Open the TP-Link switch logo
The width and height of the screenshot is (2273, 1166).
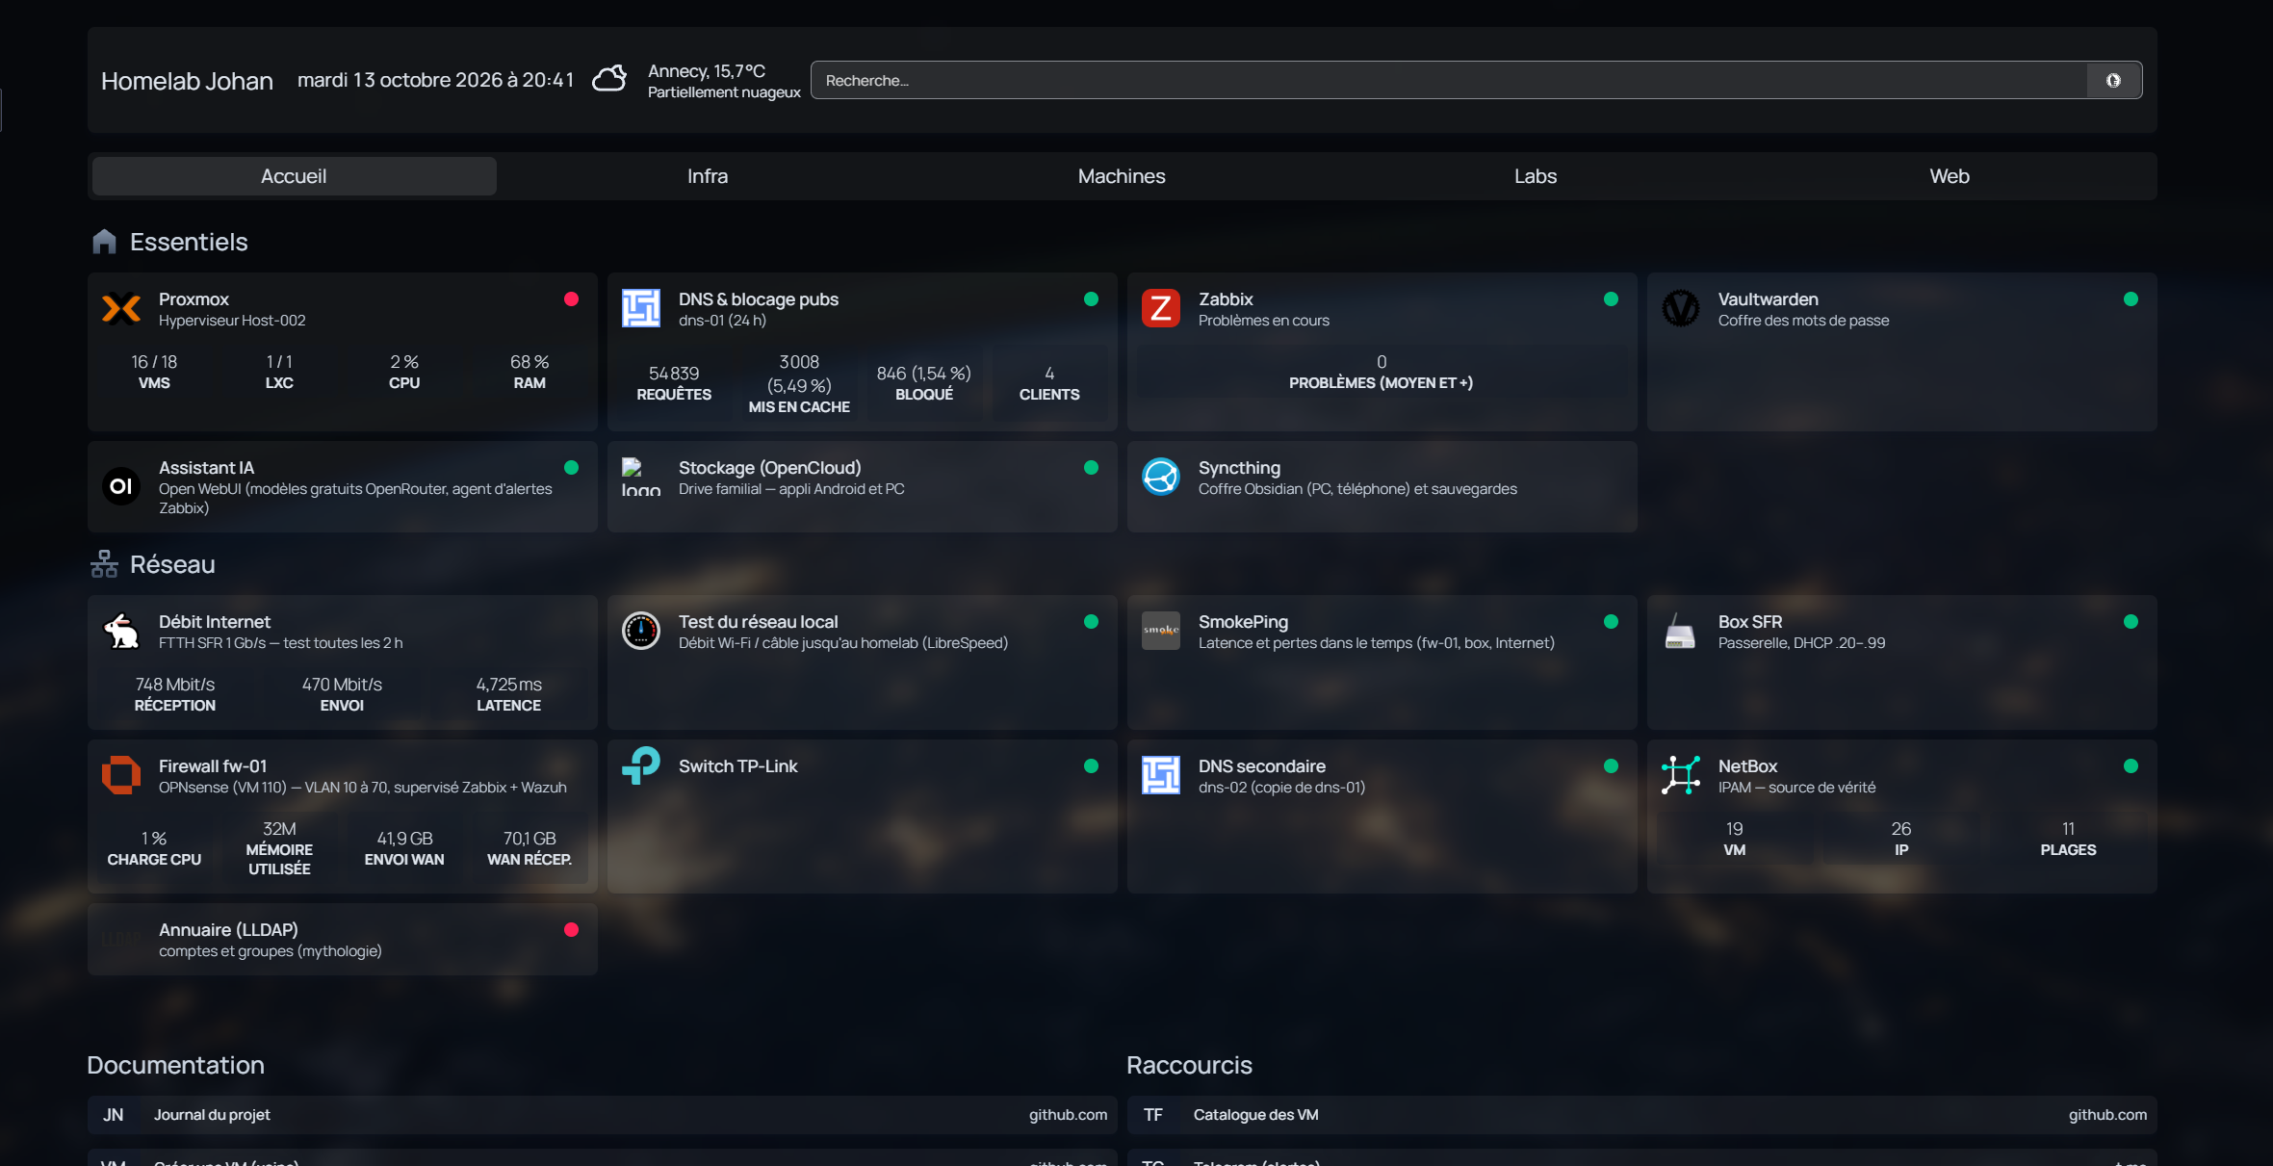(641, 766)
